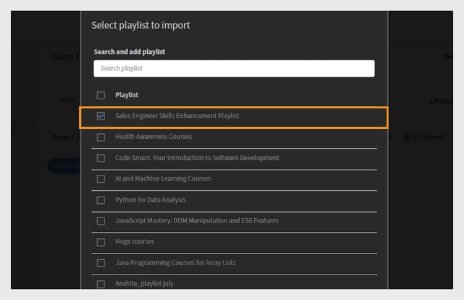Click the JavaScript Mastery playlist name
This screenshot has height=300, width=464.
pyautogui.click(x=197, y=221)
